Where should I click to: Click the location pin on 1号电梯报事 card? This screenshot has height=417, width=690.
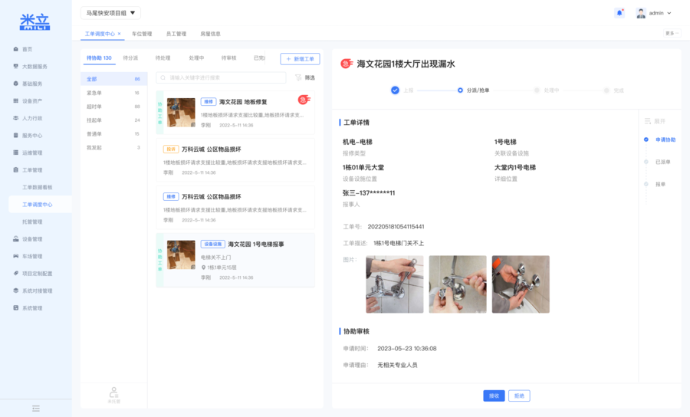(x=203, y=268)
